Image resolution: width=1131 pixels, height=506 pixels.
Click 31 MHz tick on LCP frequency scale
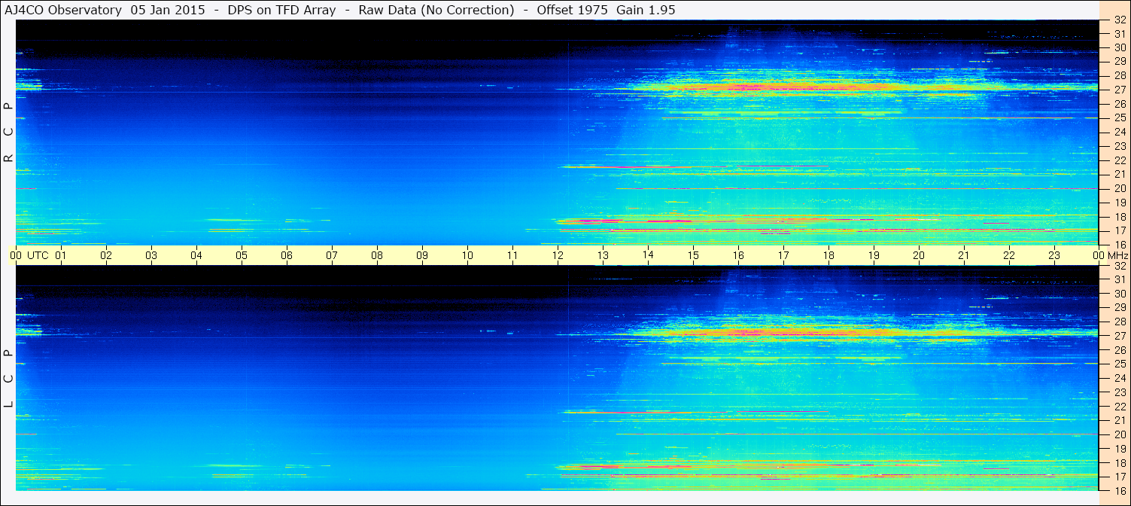[x=1119, y=279]
